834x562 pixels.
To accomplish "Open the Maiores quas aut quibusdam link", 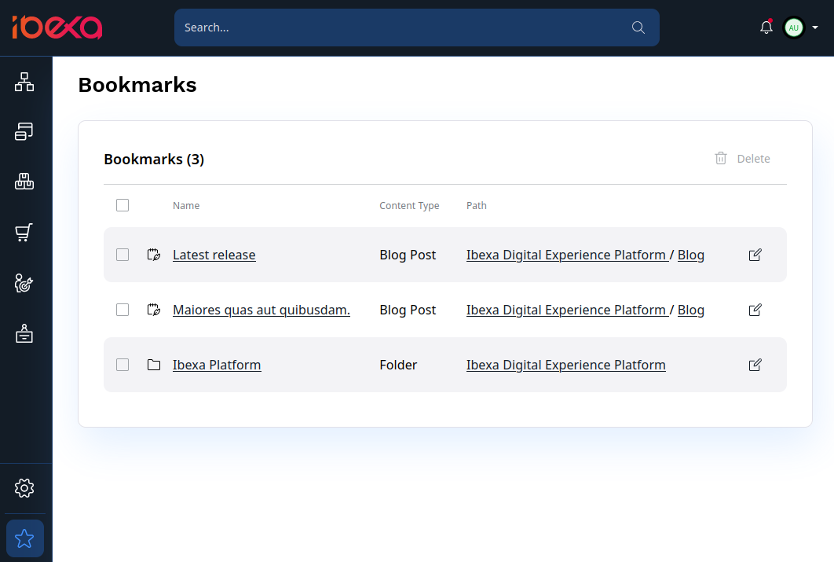I will click(x=262, y=310).
